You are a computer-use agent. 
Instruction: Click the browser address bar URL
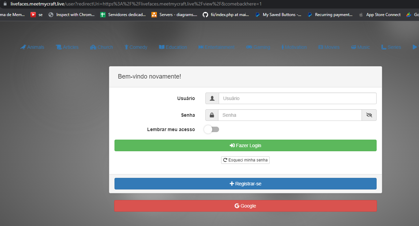click(x=136, y=4)
